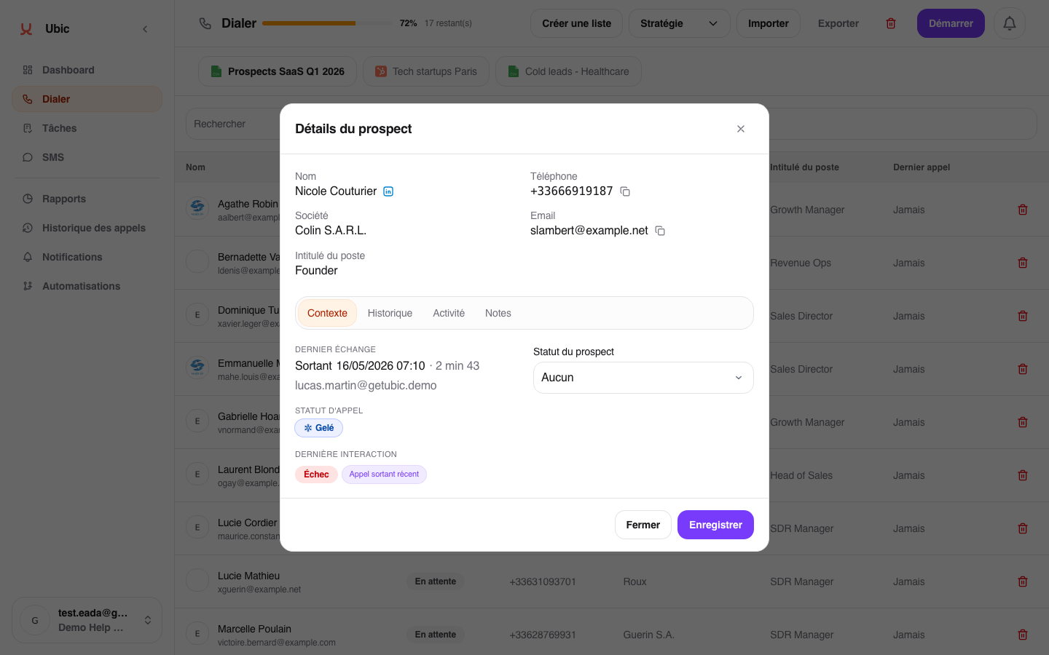
Task: Copy the phone number +33666919187
Action: [x=625, y=191]
